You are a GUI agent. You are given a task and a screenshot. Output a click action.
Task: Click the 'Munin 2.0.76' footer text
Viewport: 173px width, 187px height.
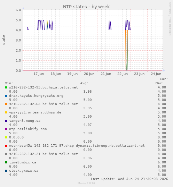coord(86,183)
